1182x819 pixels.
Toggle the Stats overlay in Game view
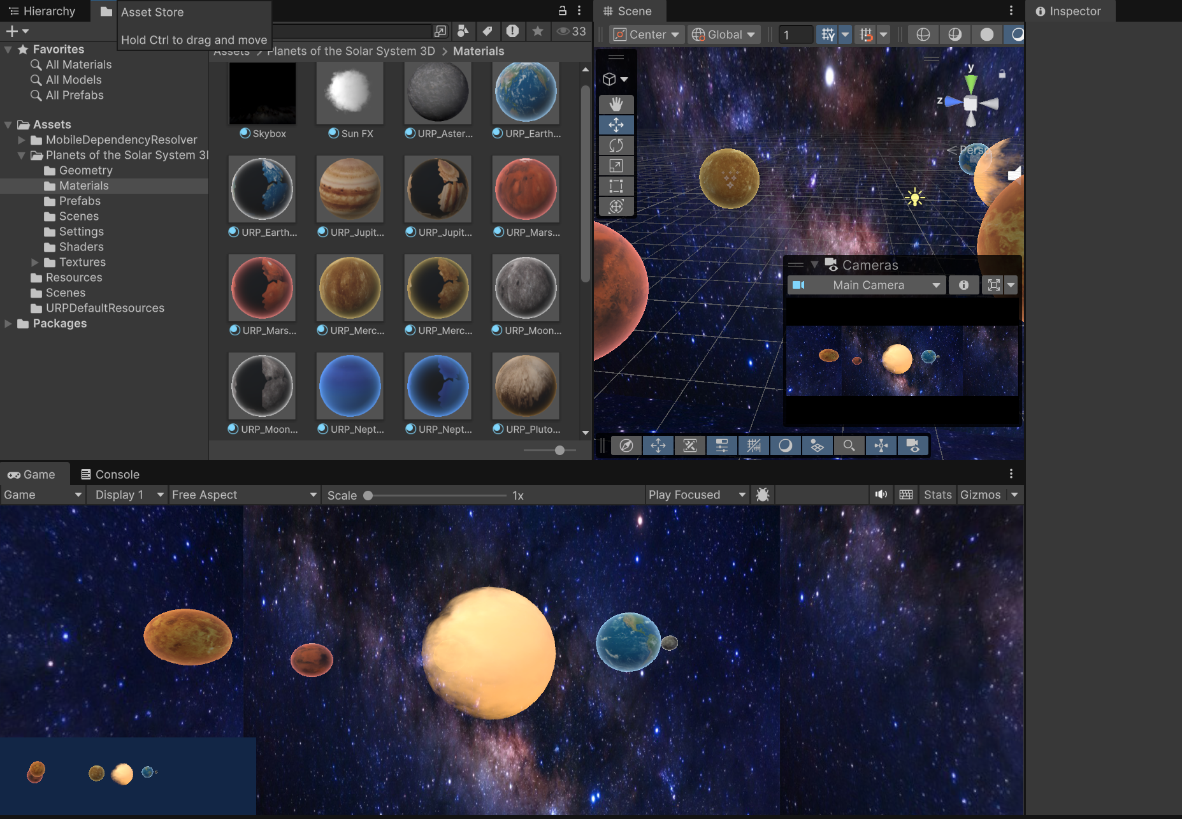(937, 495)
